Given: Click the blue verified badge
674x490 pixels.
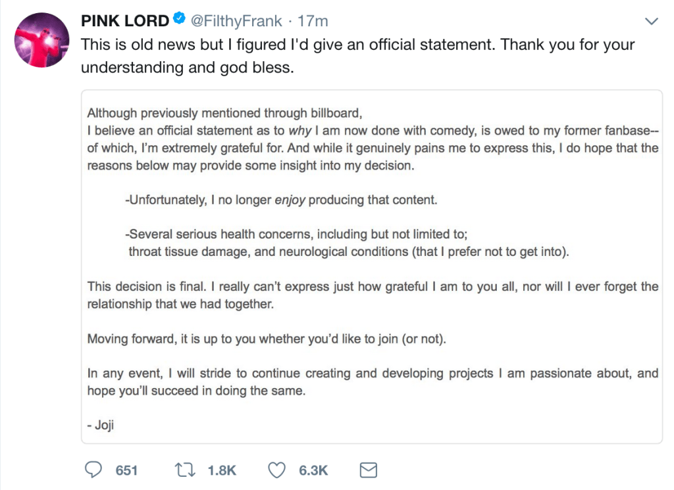Looking at the screenshot, I should point(179,19).
